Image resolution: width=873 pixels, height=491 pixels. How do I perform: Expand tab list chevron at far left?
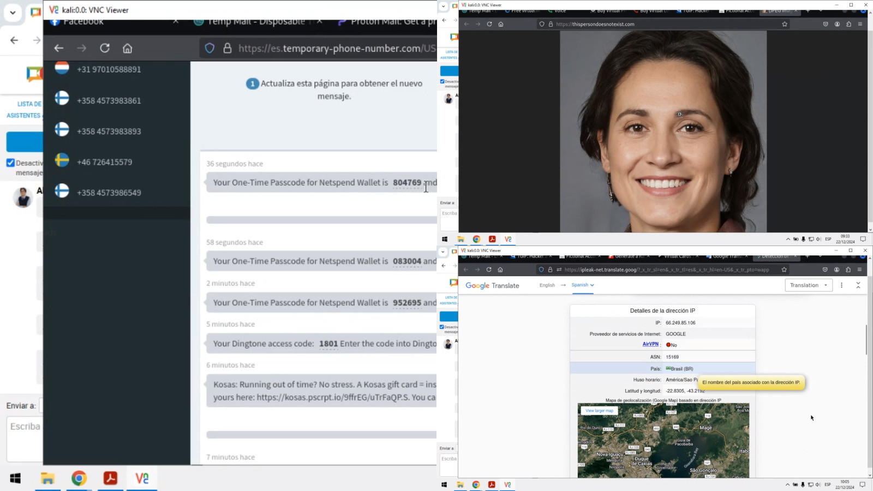pyautogui.click(x=13, y=12)
